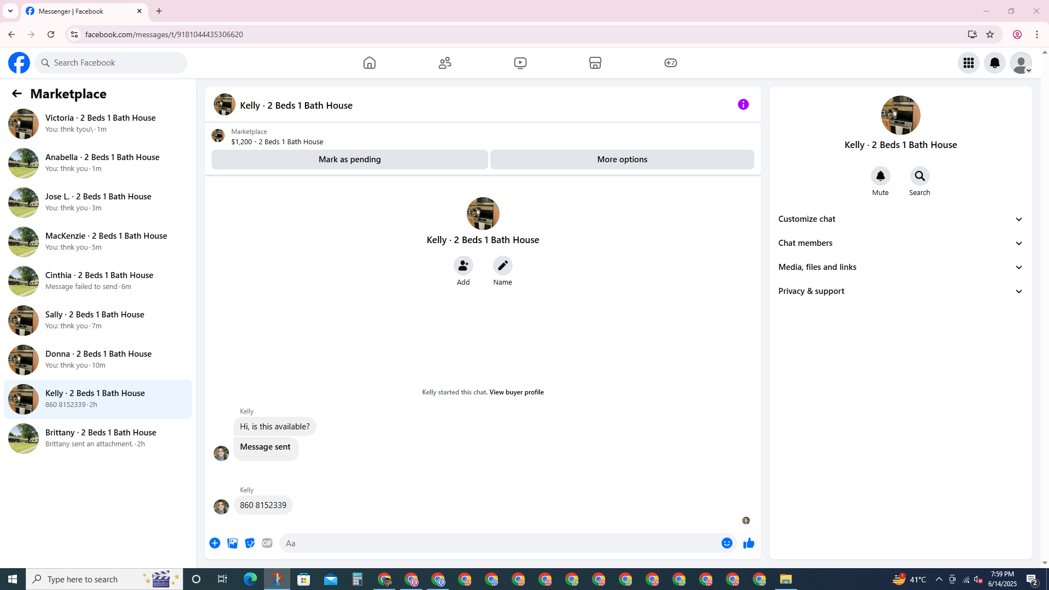Open Chrome tab search dropdown
1049x590 pixels.
pos(10,11)
